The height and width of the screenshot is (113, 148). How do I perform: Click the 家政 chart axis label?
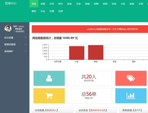[115, 62]
